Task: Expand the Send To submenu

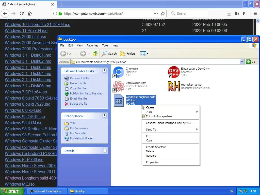Action: pyautogui.click(x=170, y=129)
